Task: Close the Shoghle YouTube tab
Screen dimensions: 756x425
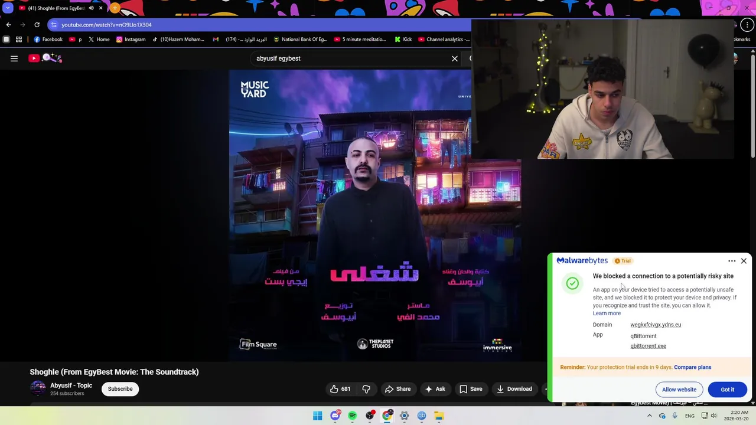Action: pos(100,8)
